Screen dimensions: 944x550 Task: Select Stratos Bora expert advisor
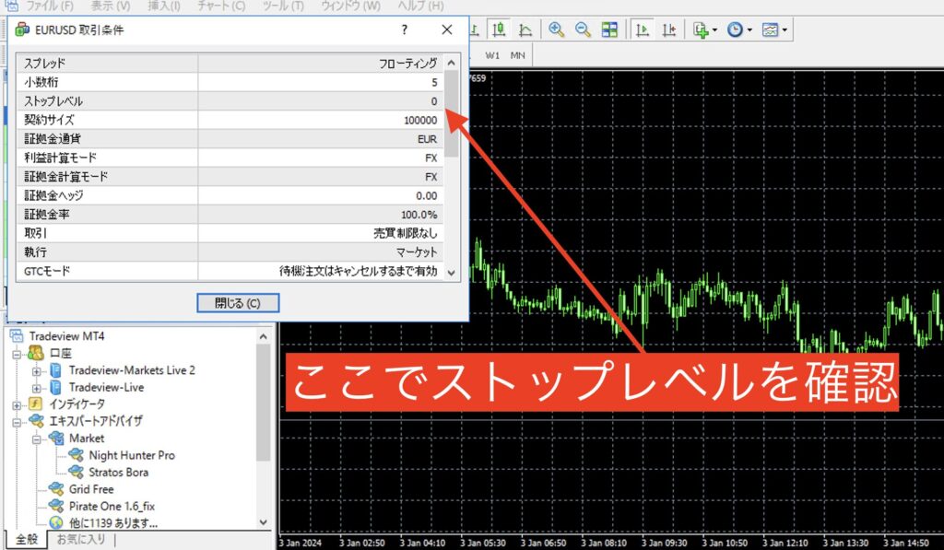[119, 472]
